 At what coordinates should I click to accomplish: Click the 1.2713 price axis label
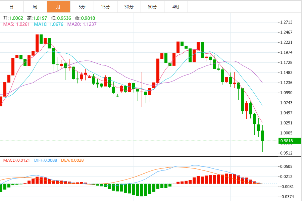click(286, 22)
